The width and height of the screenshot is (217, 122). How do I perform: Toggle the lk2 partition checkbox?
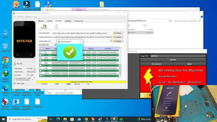(x=40, y=53)
